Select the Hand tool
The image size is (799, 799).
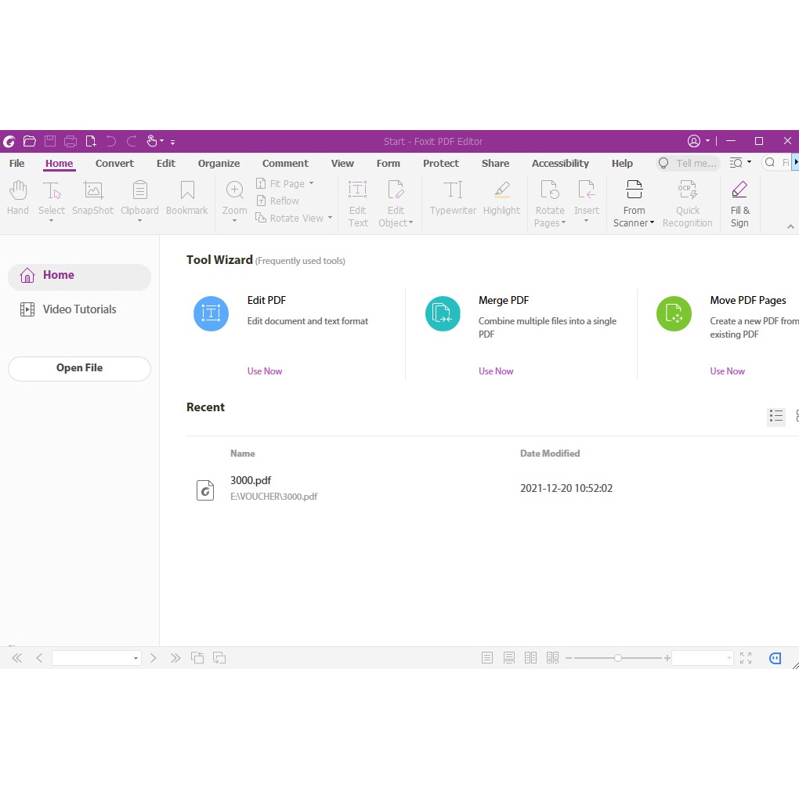pyautogui.click(x=17, y=200)
